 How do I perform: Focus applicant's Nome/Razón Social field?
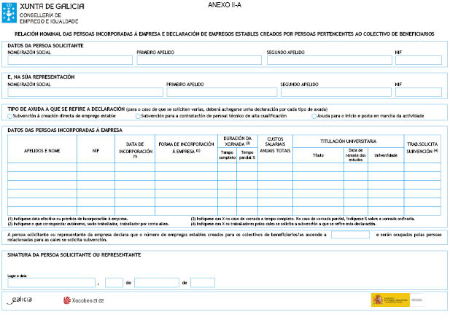tap(69, 61)
